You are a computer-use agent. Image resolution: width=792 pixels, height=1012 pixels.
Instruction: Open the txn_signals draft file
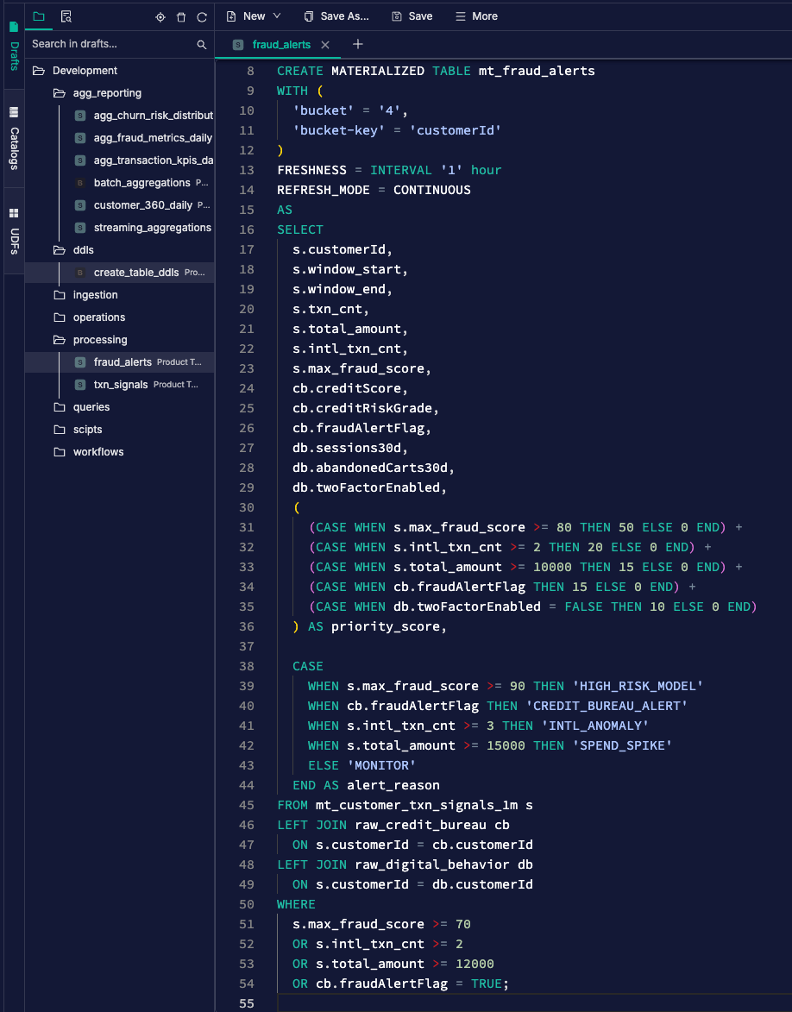click(x=121, y=385)
